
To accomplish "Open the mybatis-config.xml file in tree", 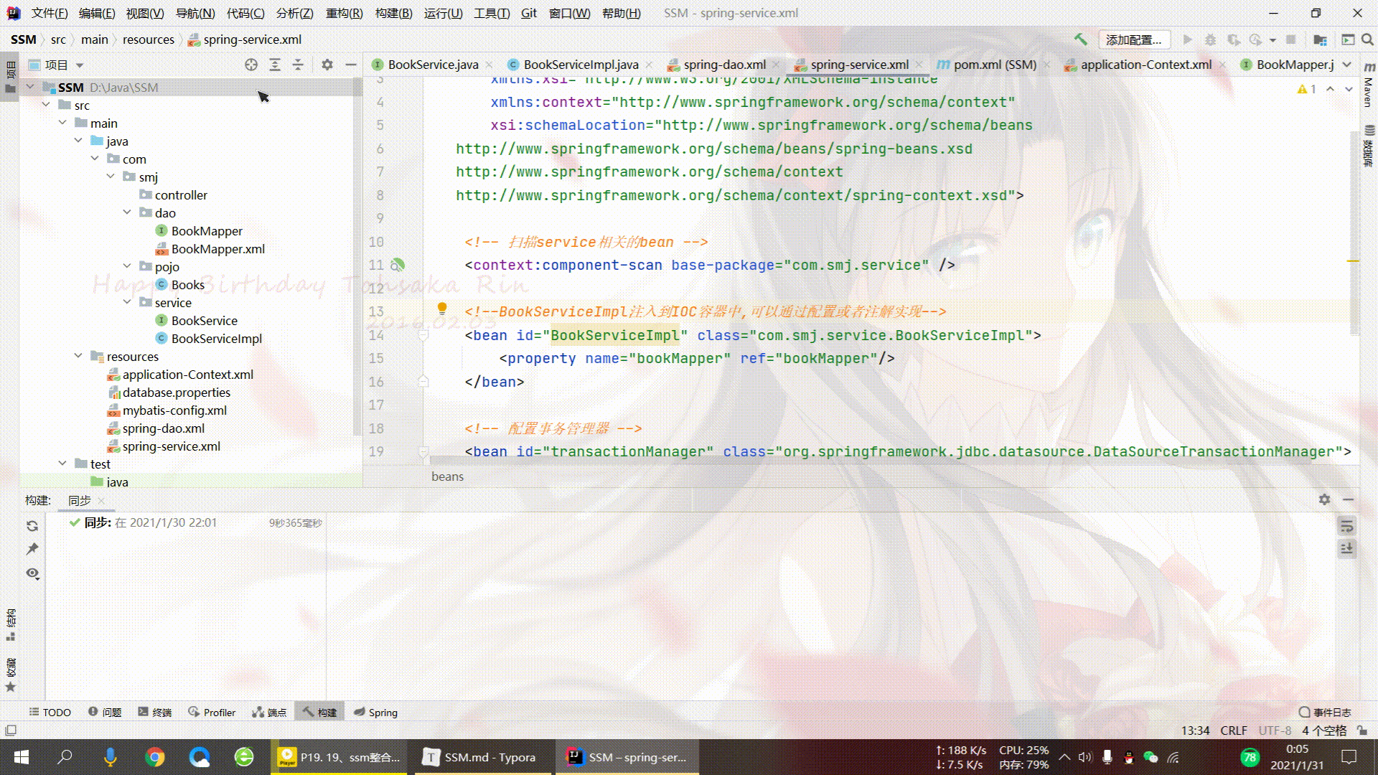I will click(174, 410).
